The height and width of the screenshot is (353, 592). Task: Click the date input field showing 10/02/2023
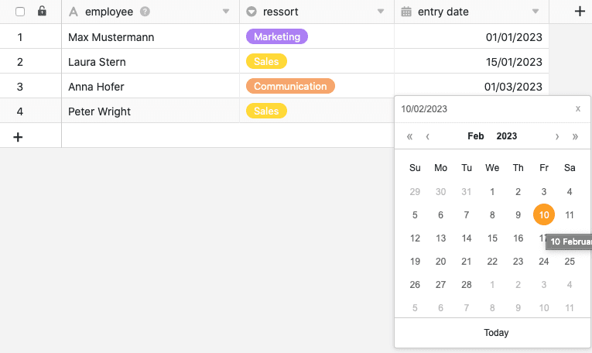480,109
